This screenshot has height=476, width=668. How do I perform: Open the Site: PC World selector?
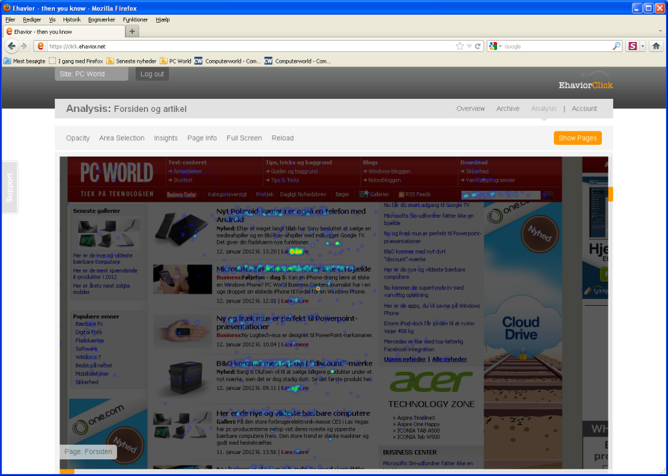tap(91, 73)
